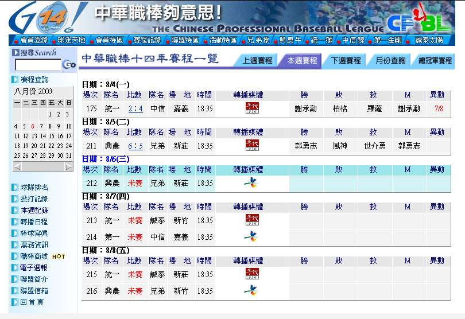
Task: Click the calendar next month arrow
Action: tap(69, 167)
